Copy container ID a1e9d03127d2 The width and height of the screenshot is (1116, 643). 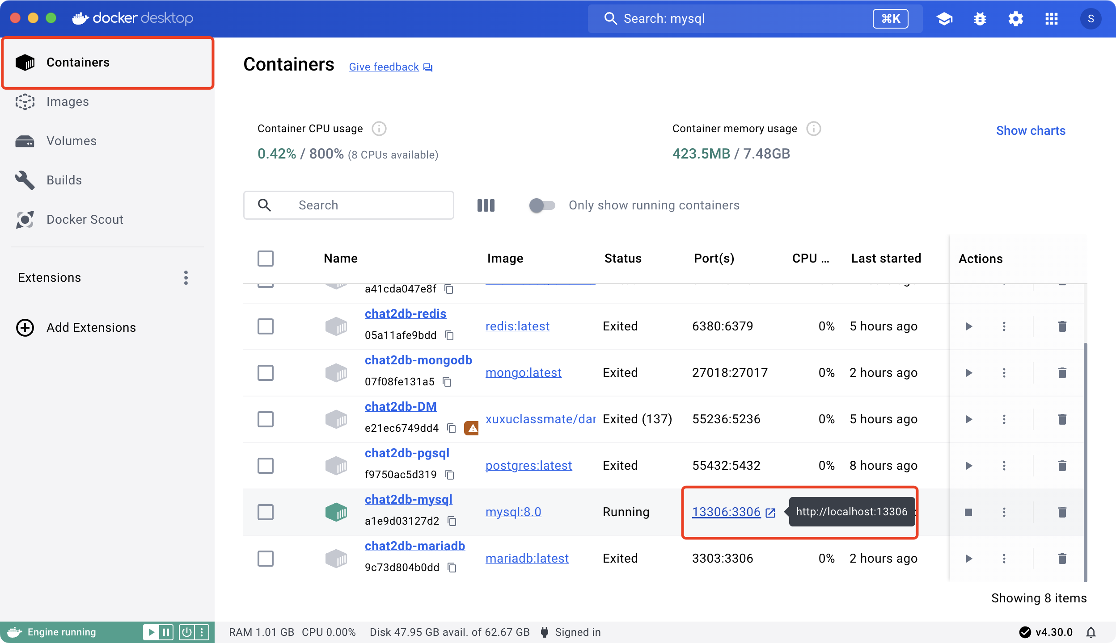[452, 521]
